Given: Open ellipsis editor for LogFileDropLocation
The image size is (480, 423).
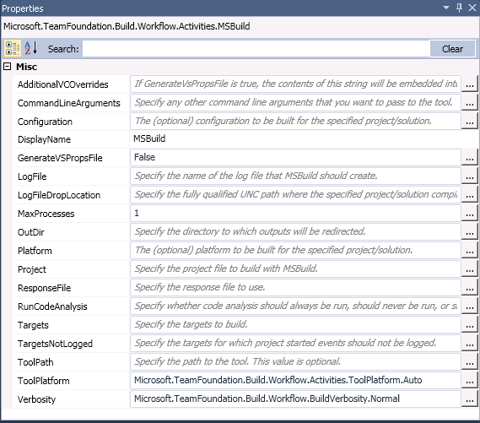Looking at the screenshot, I should tap(470, 195).
